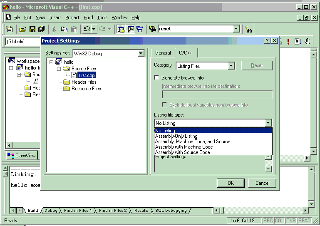Viewport: 320px width, 226px height.
Task: Collapse the hello project node in settings tree
Action: [52, 62]
